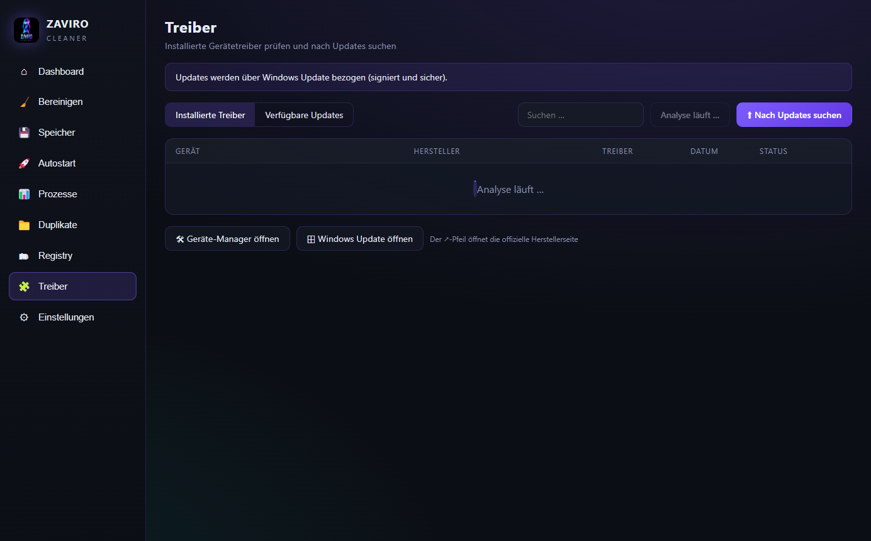Click the disabled Analyse läuft button
The image size is (871, 541).
pyautogui.click(x=690, y=115)
